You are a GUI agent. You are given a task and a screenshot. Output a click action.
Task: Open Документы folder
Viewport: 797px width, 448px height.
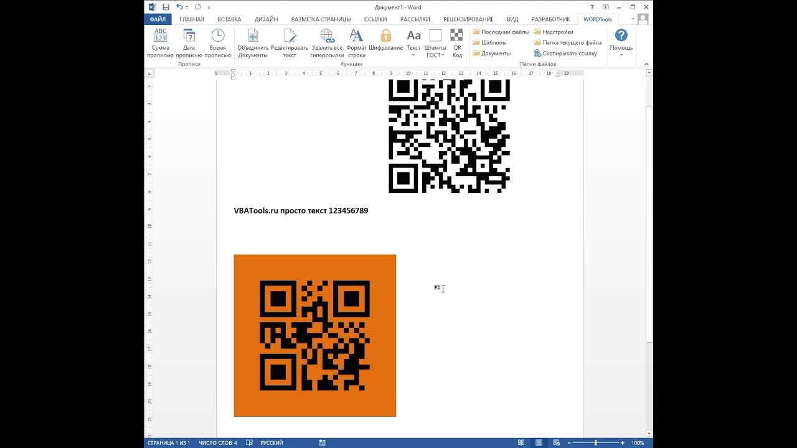pos(491,53)
